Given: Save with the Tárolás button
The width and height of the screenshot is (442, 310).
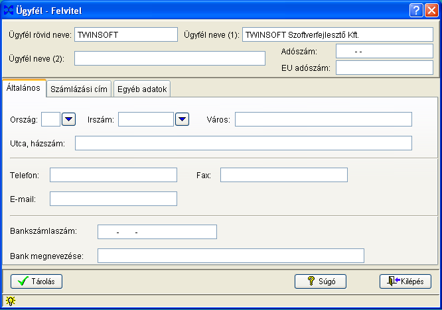Looking at the screenshot, I should point(37,282).
